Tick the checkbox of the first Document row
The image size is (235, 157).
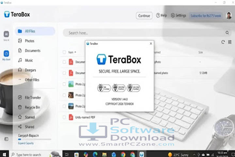click(x=64, y=62)
